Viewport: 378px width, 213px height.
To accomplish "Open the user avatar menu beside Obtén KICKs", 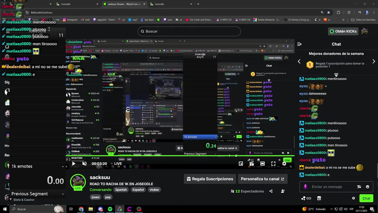I will pyautogui.click(x=365, y=31).
